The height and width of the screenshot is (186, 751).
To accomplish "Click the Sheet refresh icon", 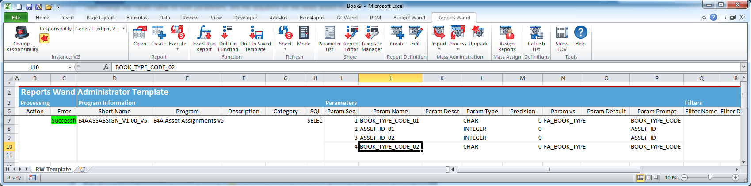I will tap(285, 33).
